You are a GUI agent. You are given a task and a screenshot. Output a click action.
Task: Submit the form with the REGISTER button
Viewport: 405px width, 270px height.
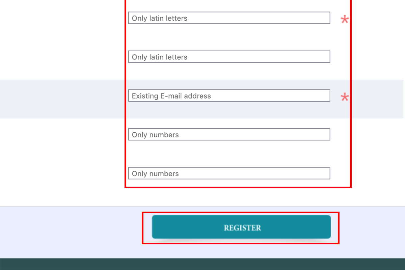[241, 227]
